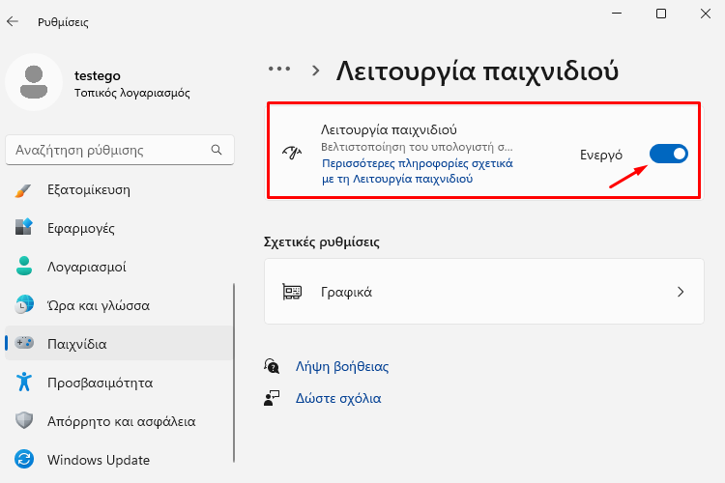Click the Δώστε σχόλια feedback link
725x483 pixels.
click(x=338, y=398)
